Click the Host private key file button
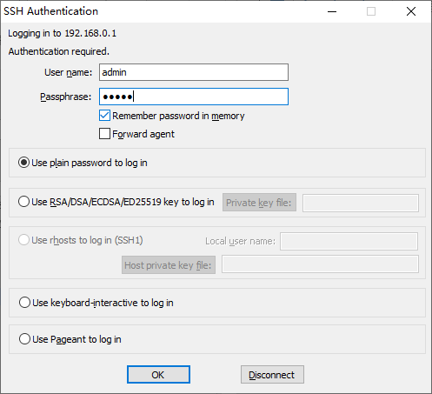 click(x=169, y=265)
